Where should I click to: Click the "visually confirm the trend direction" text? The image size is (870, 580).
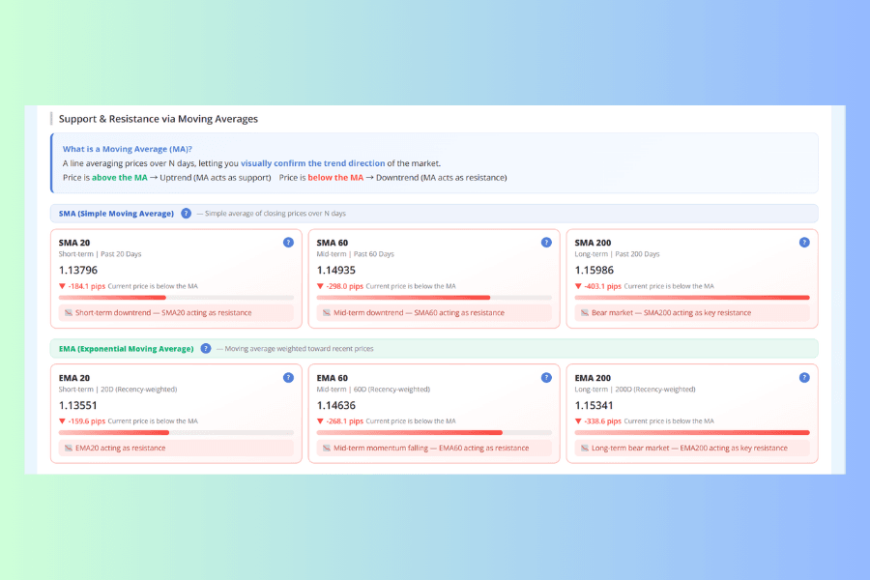(312, 163)
